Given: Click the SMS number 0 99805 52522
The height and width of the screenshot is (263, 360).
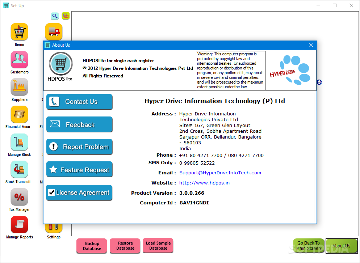Looking at the screenshot, I should [197, 163].
